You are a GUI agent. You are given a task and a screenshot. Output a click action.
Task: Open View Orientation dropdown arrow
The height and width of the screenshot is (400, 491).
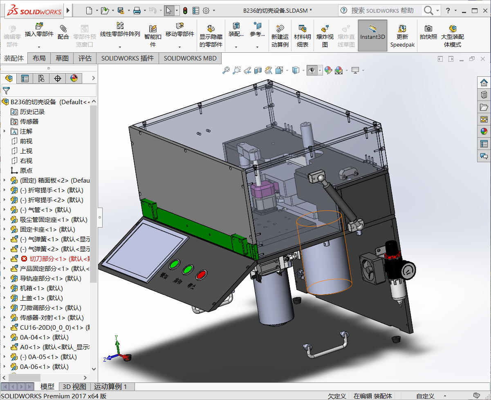click(x=286, y=70)
